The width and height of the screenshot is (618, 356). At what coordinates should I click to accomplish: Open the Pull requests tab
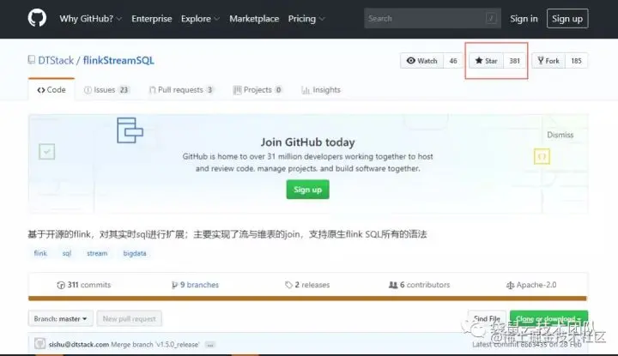click(x=181, y=90)
